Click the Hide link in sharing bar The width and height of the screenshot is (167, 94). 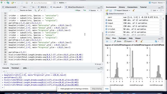(107, 89)
